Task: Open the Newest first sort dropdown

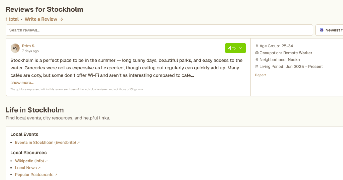Action: (332, 30)
